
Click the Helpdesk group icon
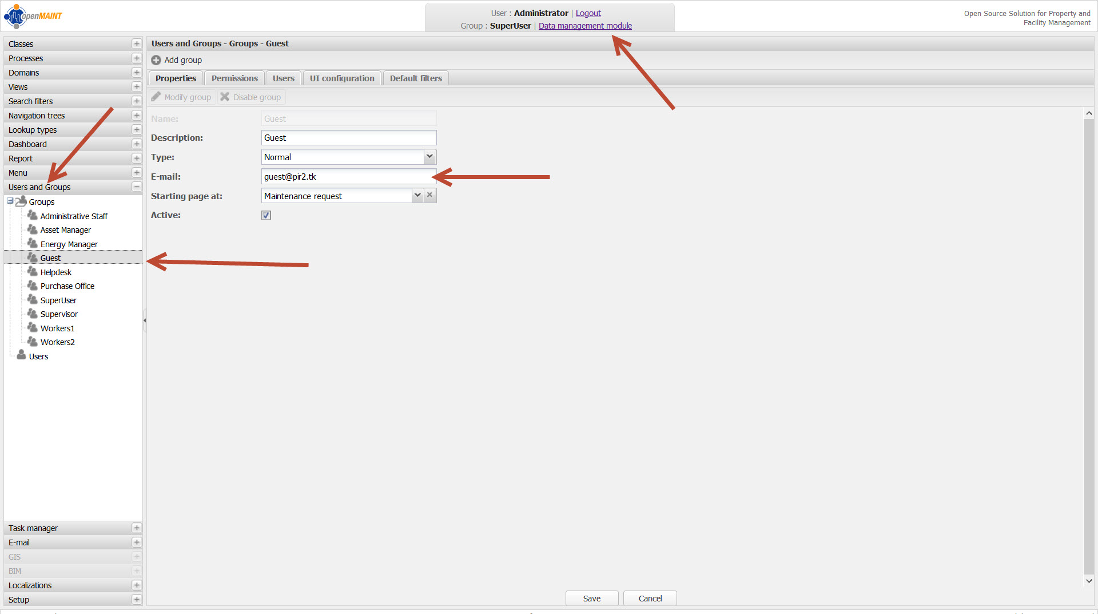click(x=33, y=272)
